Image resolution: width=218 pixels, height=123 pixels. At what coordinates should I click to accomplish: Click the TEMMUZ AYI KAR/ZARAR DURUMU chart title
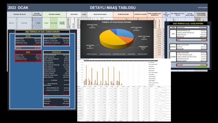(116, 22)
